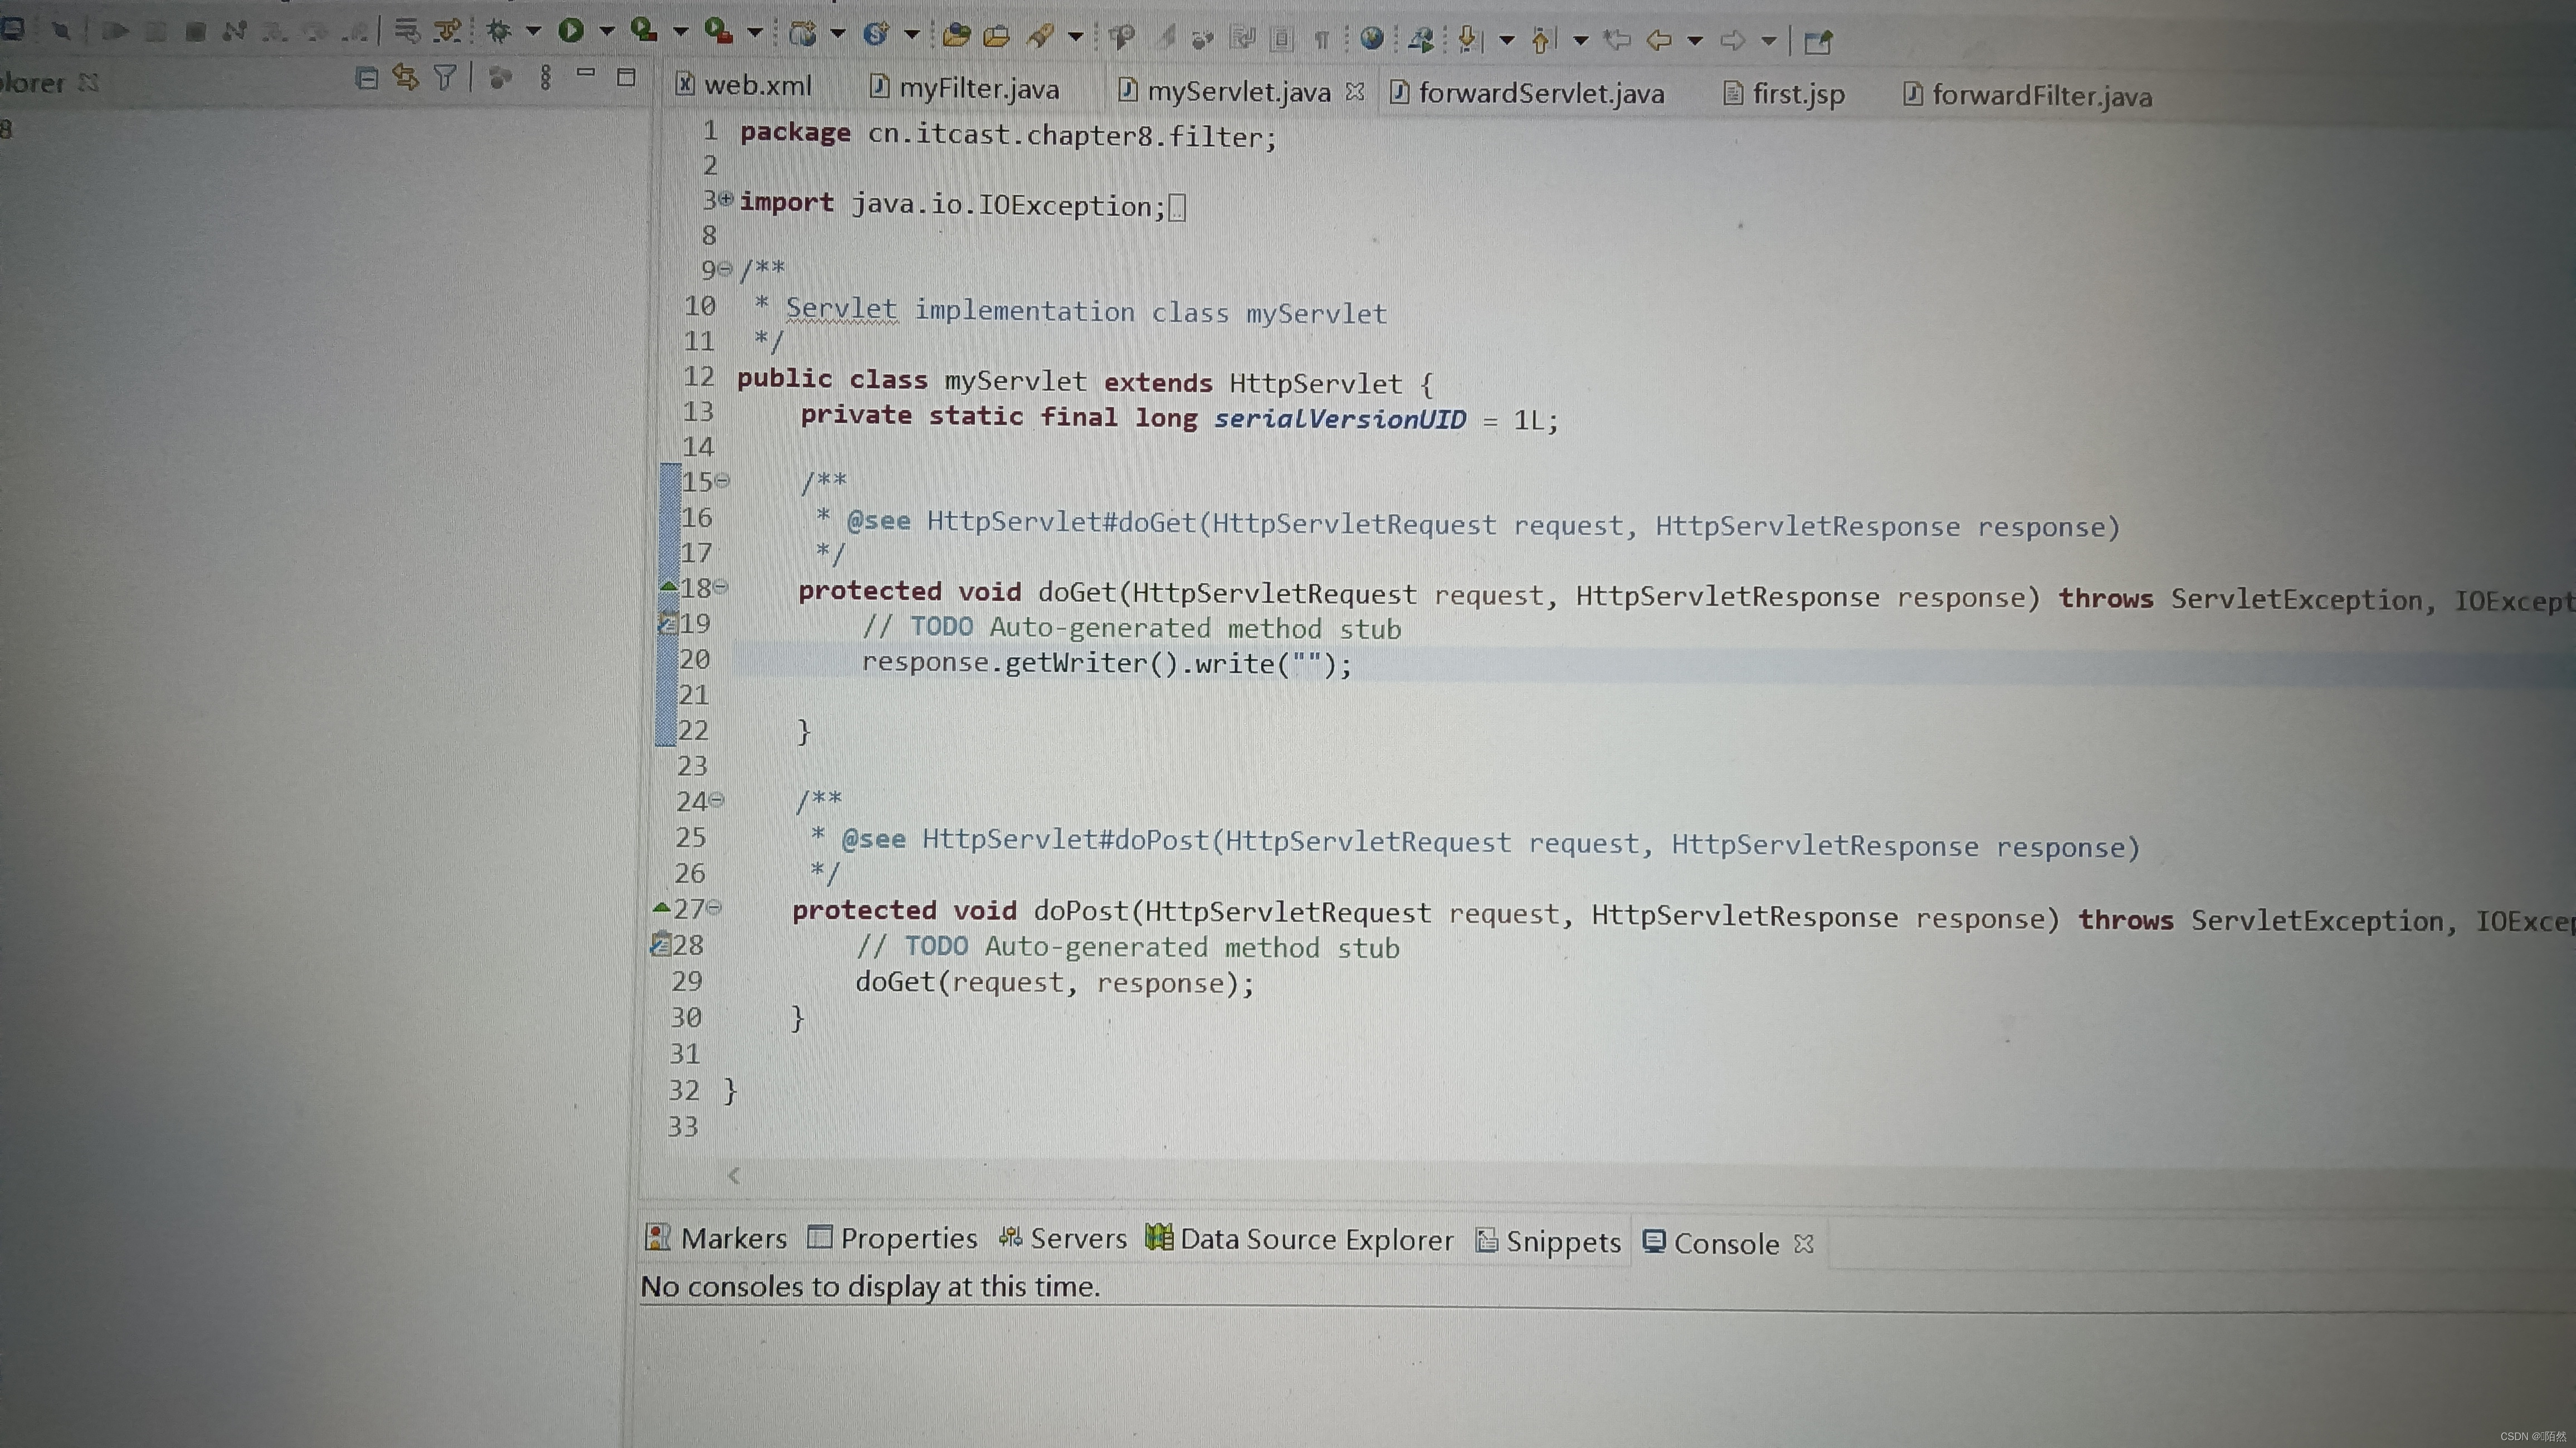Open the Snippets view tab
2576x1448 pixels.
(1549, 1241)
